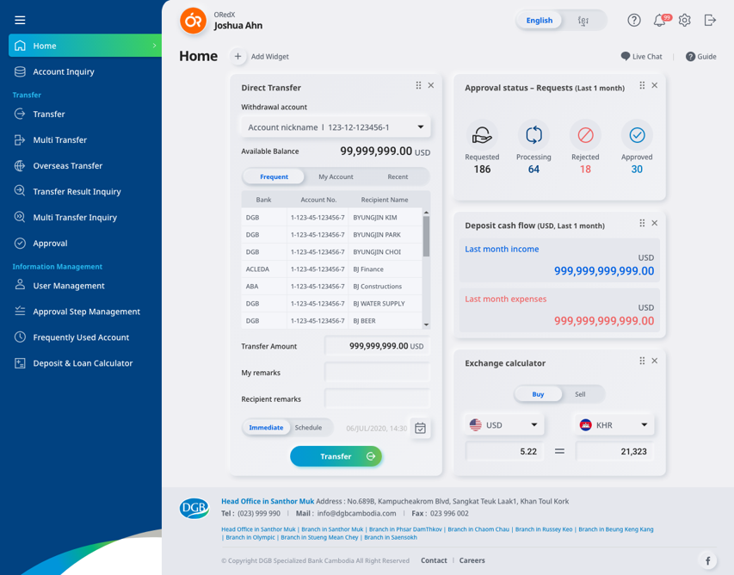Open the KHR currency dropdown

pyautogui.click(x=614, y=424)
